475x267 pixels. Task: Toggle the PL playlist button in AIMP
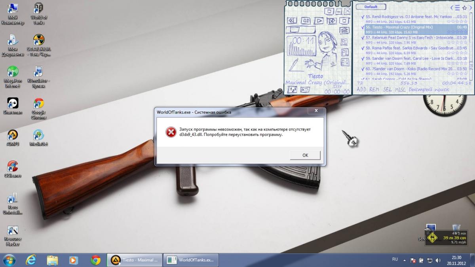click(345, 52)
